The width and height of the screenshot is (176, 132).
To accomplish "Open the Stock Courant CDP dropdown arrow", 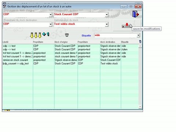I will tap(107, 15).
